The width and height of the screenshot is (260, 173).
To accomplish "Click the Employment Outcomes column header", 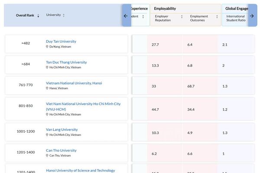I will pos(199,18).
